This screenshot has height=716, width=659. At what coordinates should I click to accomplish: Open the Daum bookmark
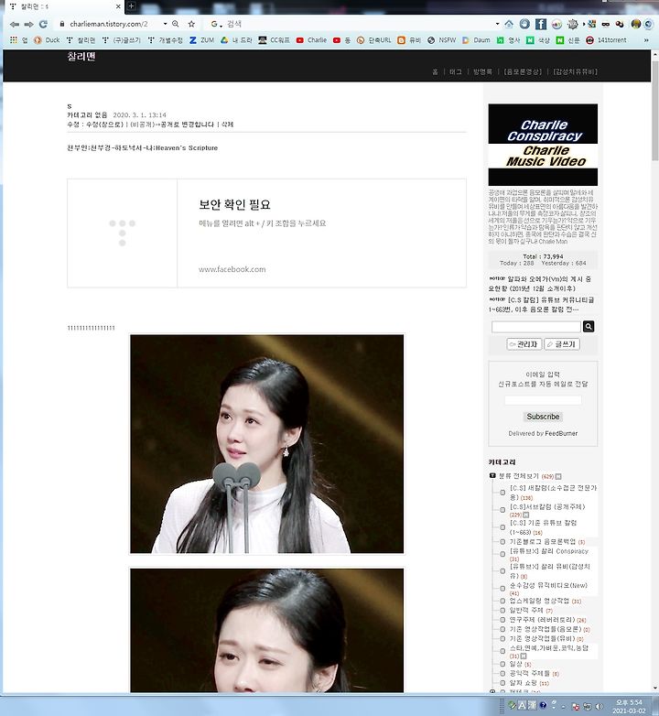[x=477, y=40]
